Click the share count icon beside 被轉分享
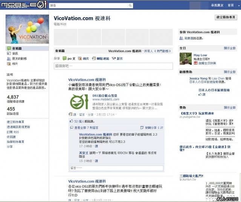The image size is (241, 202). pos(142,128)
